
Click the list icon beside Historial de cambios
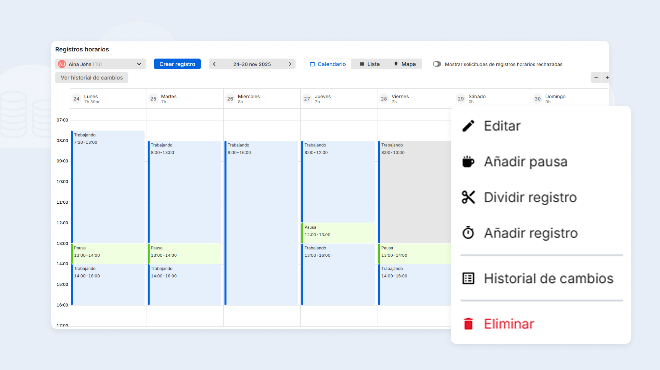click(469, 278)
